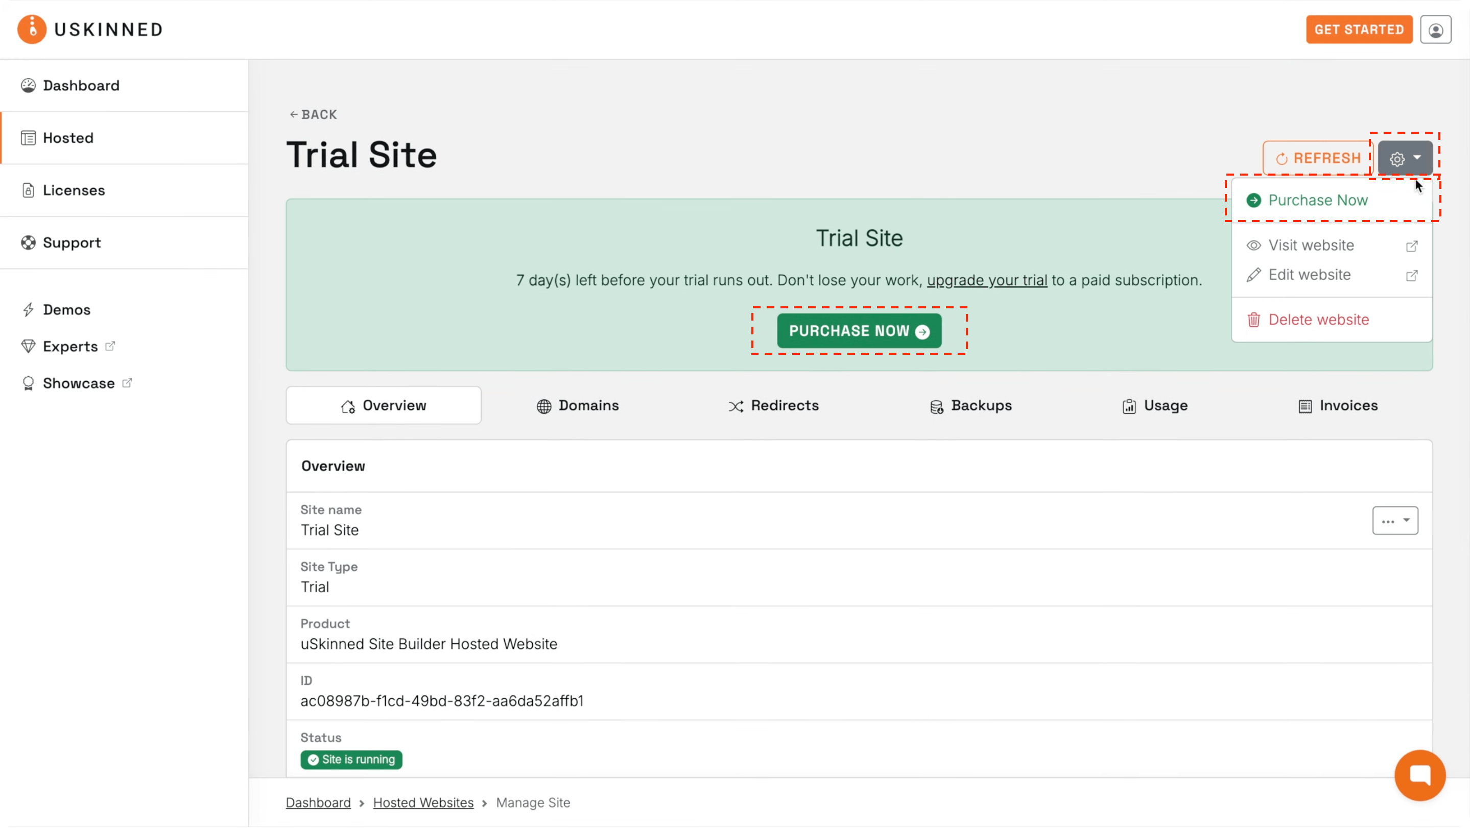Switch to the Redirects tab

click(773, 405)
